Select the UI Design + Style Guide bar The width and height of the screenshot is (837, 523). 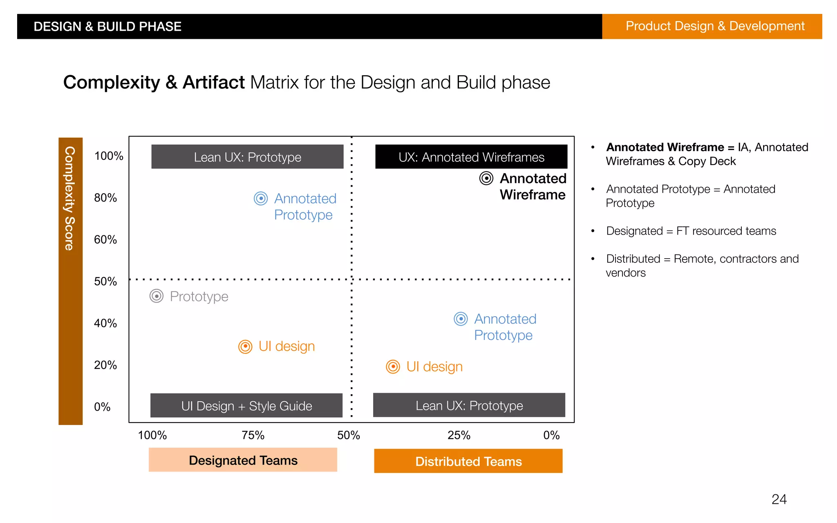pos(246,405)
